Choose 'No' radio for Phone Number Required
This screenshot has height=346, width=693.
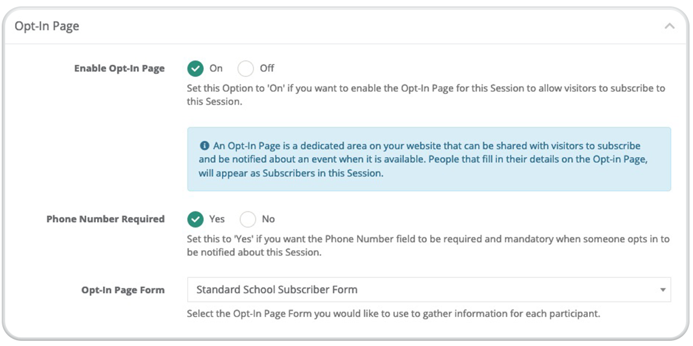(x=248, y=219)
